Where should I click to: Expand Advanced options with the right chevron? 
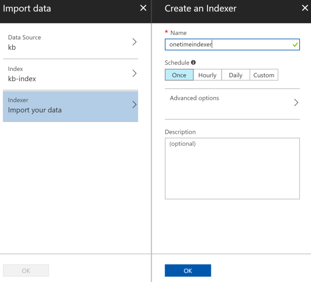tap(295, 103)
